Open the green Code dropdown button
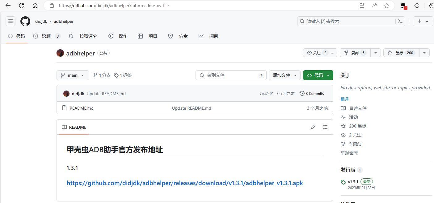Viewport: 434px width, 203px height. click(x=318, y=75)
